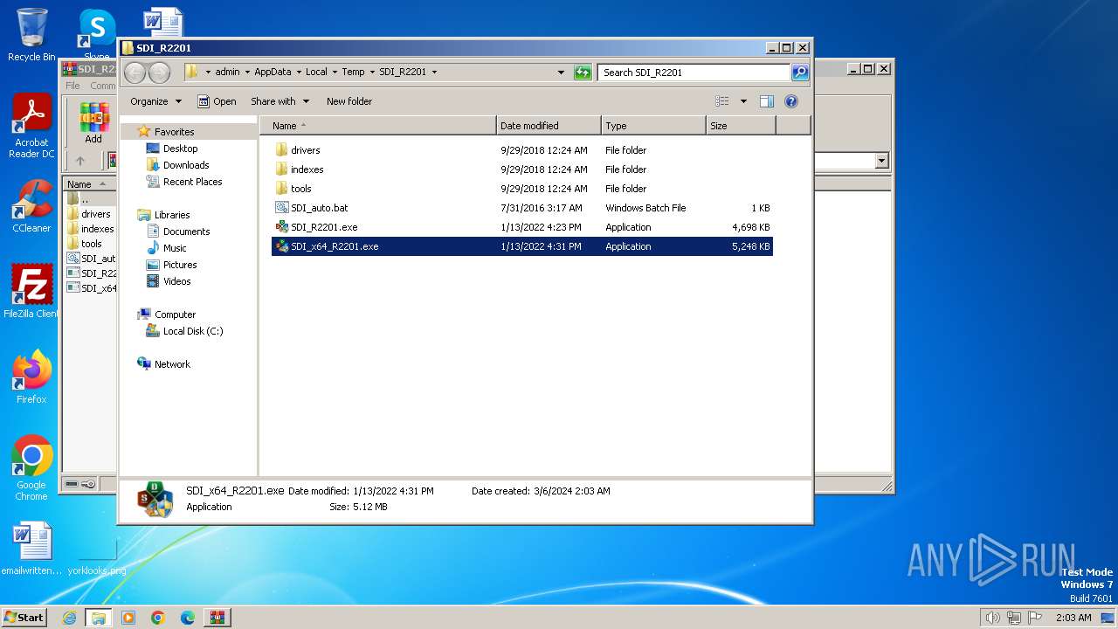Open the Organize dropdown menu
Viewport: 1118px width, 629px height.
[x=155, y=101]
